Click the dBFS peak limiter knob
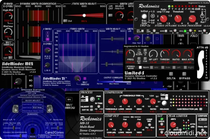Image resolution: width=210 pixels, height=139 pixels. pos(173,125)
